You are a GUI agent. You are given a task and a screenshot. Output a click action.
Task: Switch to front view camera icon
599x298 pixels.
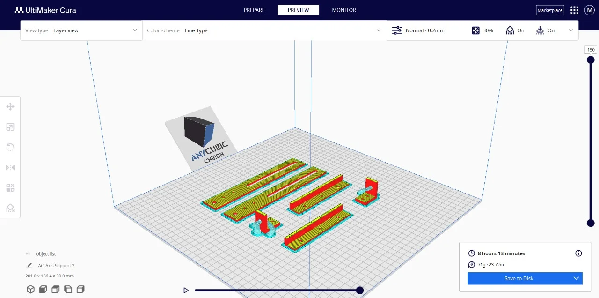click(43, 289)
